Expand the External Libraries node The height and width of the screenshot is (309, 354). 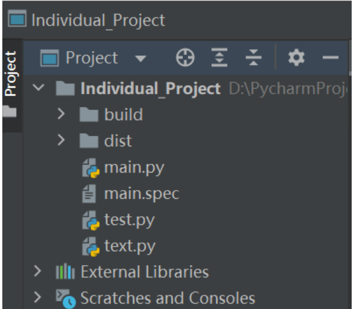point(37,271)
